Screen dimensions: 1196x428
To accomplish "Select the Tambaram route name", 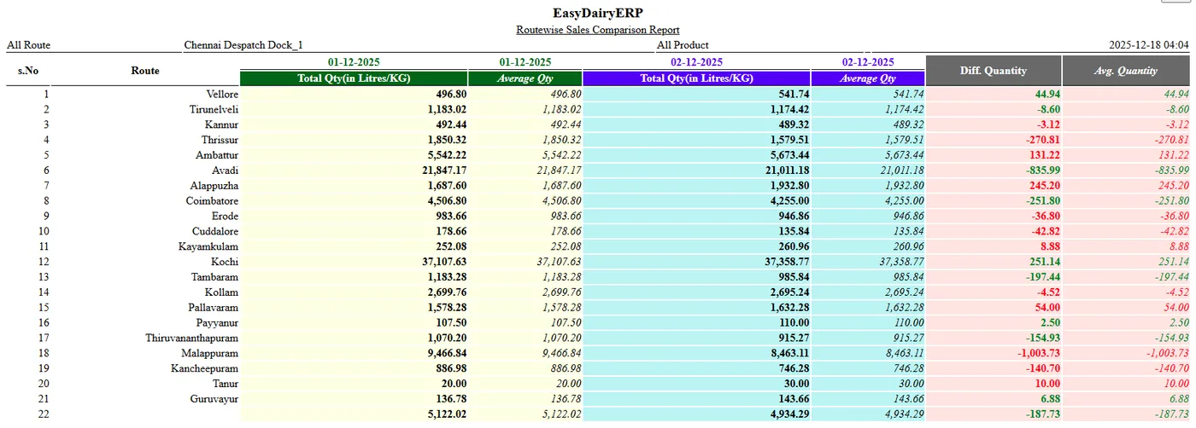I will (x=215, y=276).
